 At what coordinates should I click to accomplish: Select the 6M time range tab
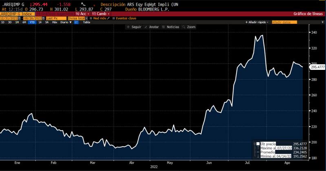click(x=24, y=22)
